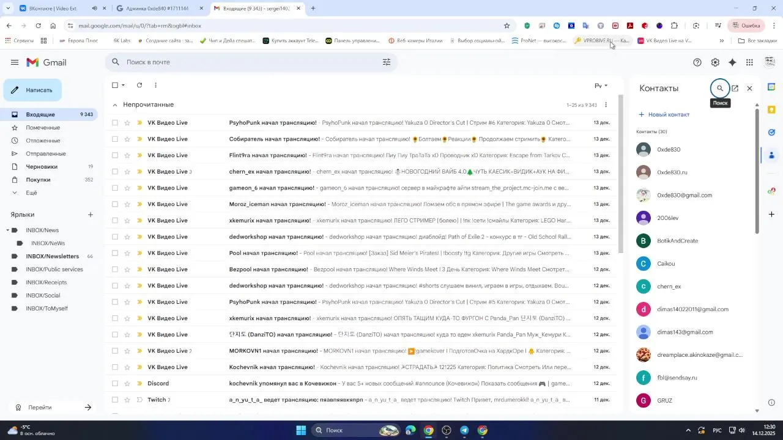Tick checkbox for Moroz_iceman email
783x440 pixels.
(x=115, y=204)
